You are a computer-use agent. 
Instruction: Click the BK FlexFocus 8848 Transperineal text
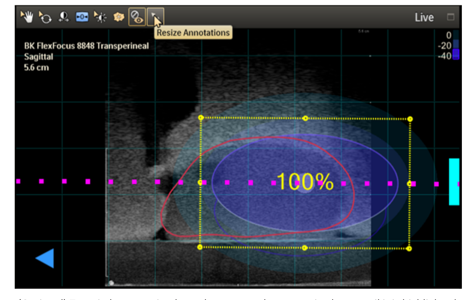[x=87, y=46]
